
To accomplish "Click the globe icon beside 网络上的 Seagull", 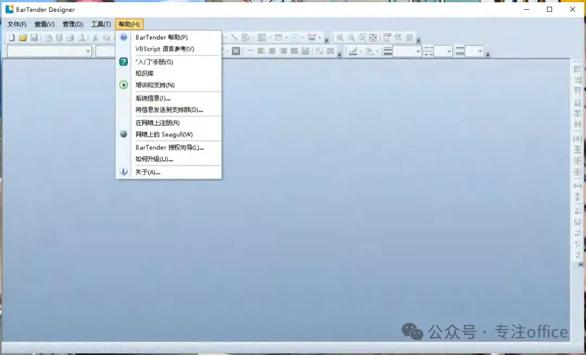I will coord(123,134).
